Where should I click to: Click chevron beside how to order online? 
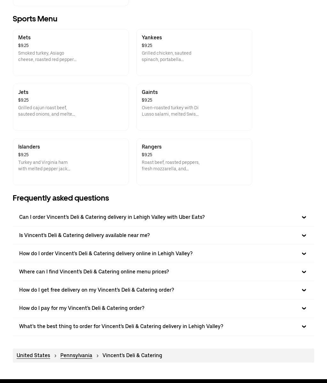click(304, 254)
